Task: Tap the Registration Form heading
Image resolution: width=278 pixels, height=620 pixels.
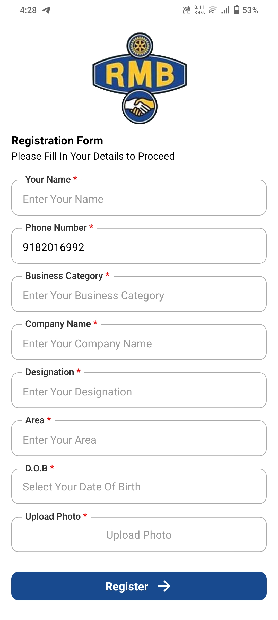Action: coord(57,141)
